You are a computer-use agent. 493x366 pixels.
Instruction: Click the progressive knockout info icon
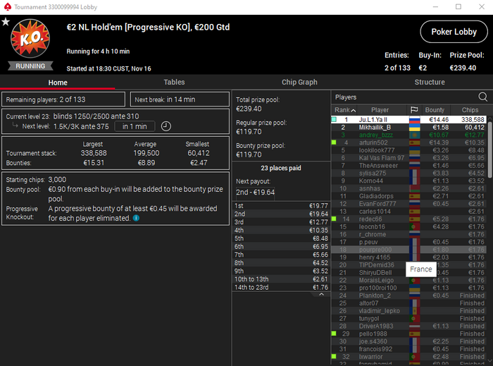coord(136,218)
